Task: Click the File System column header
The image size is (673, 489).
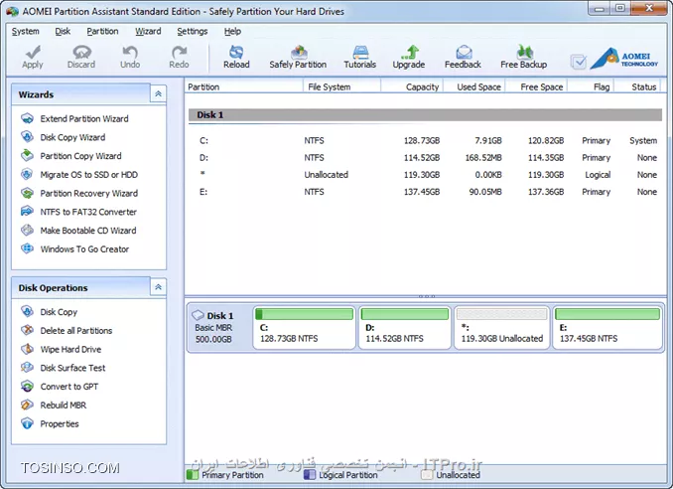Action: 342,86
